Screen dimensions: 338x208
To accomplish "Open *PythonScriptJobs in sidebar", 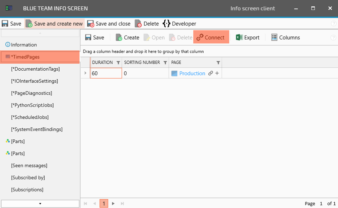I will point(32,105).
